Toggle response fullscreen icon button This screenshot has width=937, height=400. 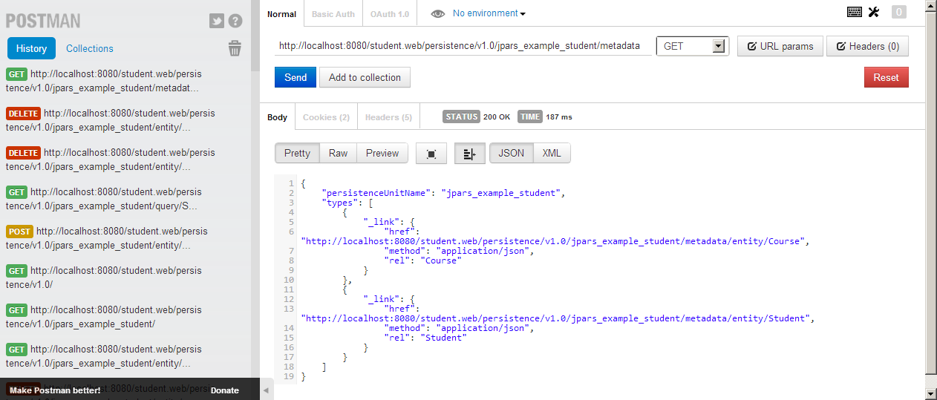[431, 154]
